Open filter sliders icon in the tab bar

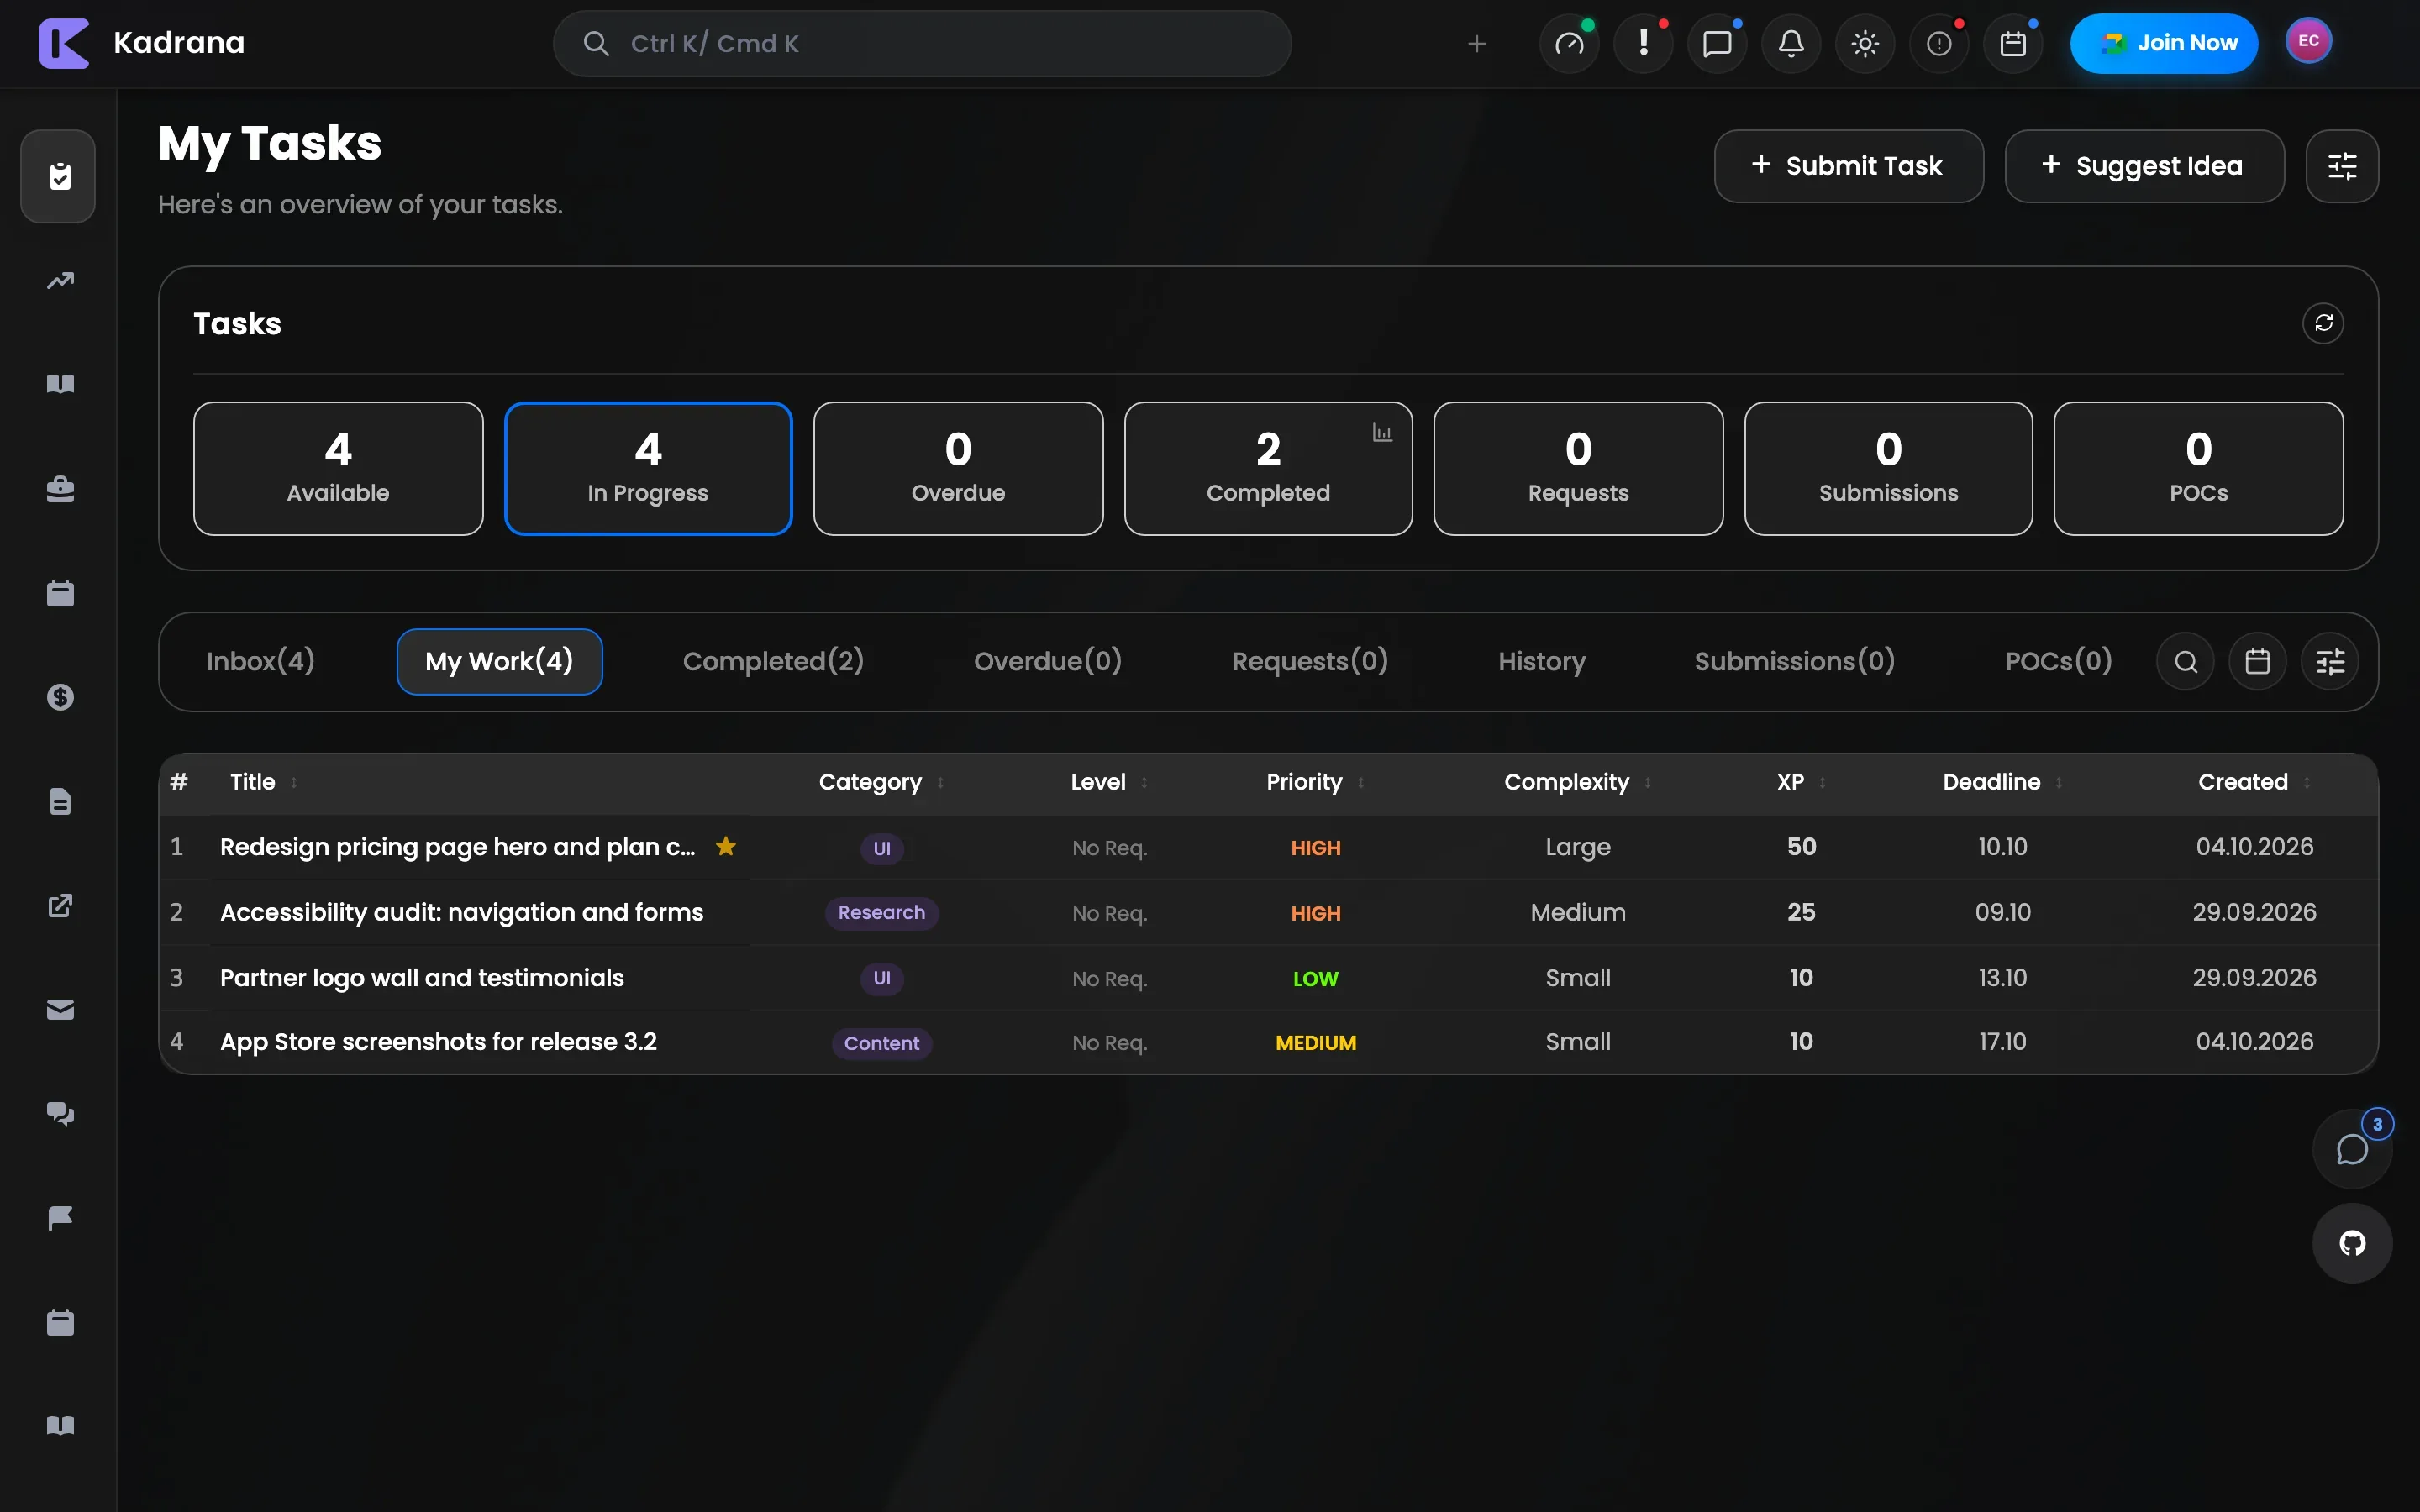point(2330,662)
